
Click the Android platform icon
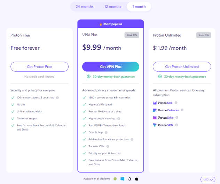115,179
